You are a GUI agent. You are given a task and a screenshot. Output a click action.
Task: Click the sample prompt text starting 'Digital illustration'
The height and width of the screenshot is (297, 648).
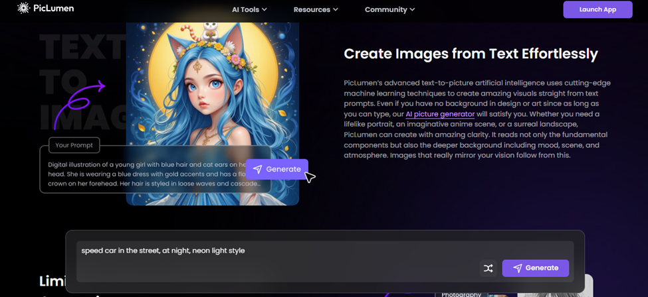(154, 174)
